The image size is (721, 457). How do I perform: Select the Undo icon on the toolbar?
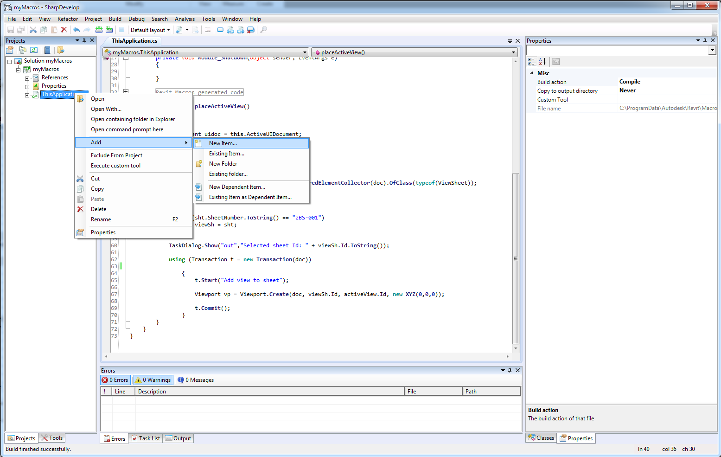point(76,30)
